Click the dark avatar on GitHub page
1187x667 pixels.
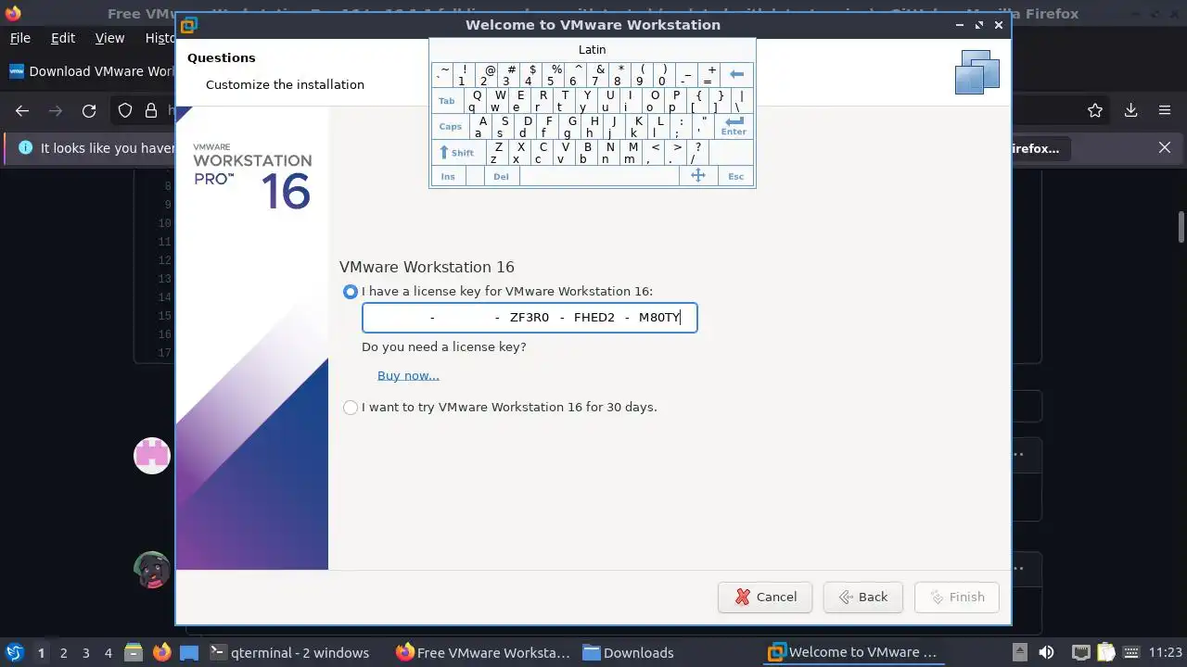click(152, 570)
